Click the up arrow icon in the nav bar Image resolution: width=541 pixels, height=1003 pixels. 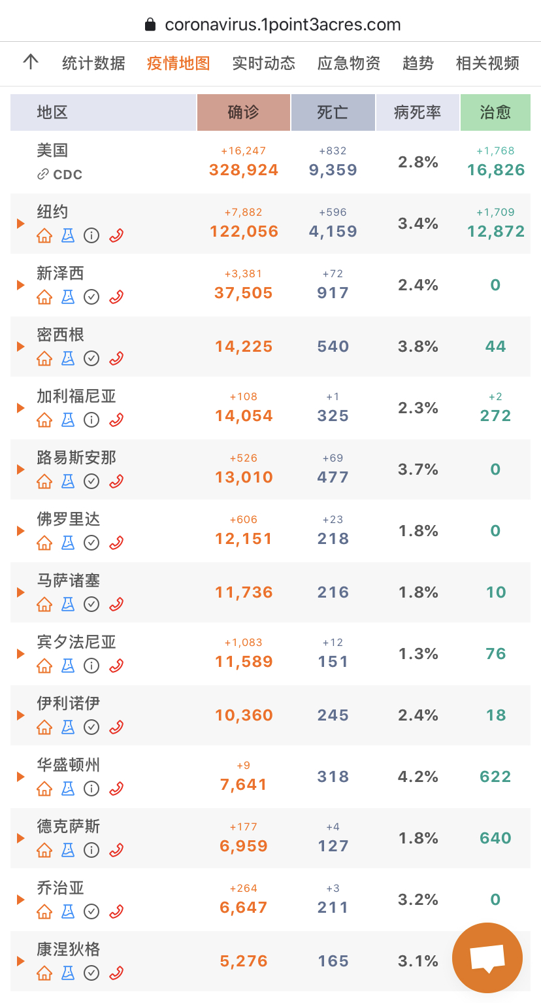click(x=31, y=62)
